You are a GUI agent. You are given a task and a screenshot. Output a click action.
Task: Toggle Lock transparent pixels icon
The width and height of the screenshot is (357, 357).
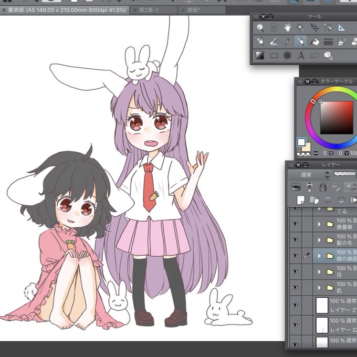click(x=336, y=187)
